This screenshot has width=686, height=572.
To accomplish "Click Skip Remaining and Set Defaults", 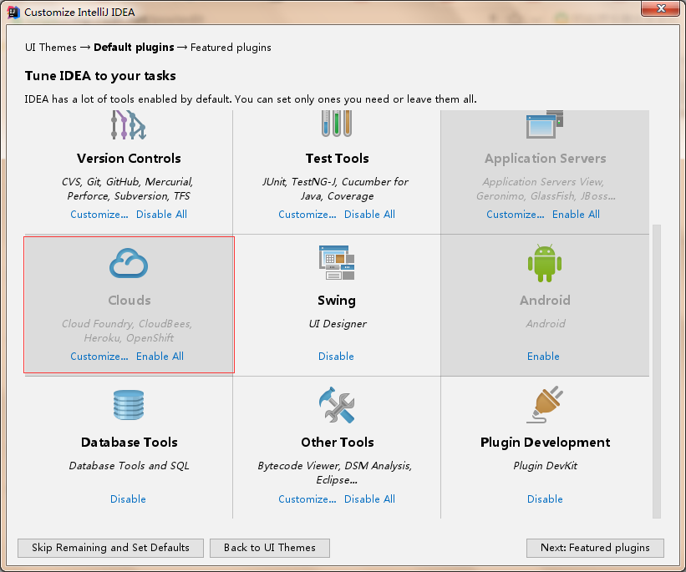I will [110, 548].
